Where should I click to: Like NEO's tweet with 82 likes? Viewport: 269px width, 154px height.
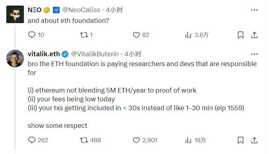[136, 35]
